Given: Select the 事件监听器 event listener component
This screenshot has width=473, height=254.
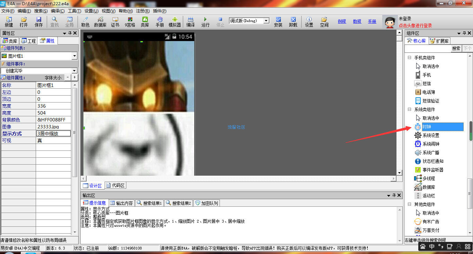Looking at the screenshot, I should [429, 170].
